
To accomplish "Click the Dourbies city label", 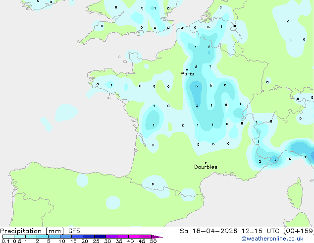I will (x=206, y=167).
